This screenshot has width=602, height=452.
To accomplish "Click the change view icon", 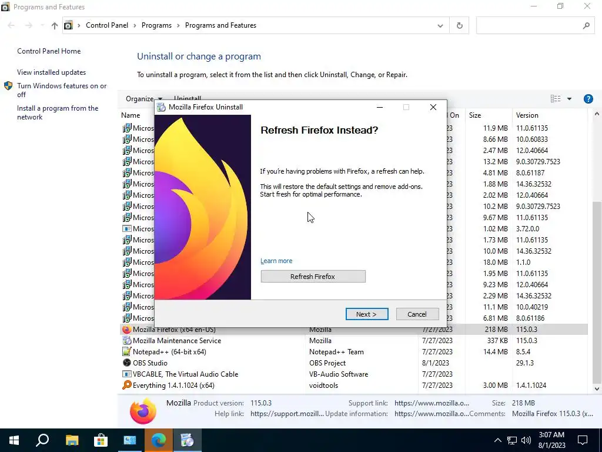I will click(556, 99).
